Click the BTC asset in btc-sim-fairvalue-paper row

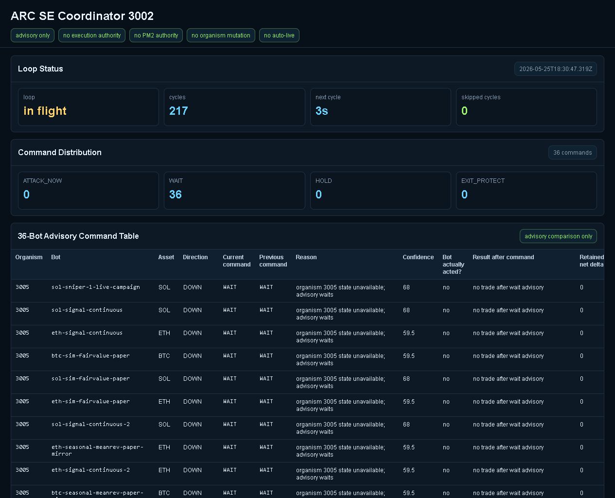[x=164, y=356]
